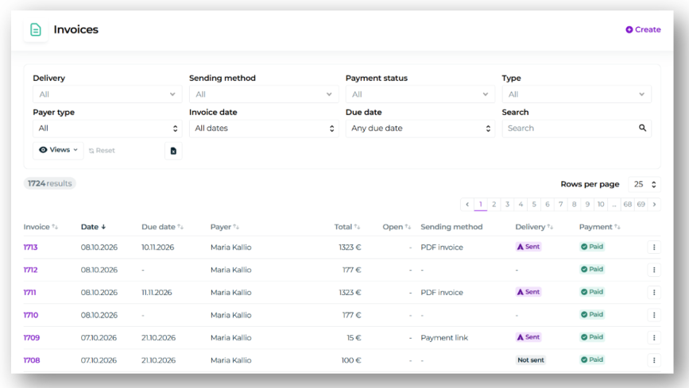689x388 pixels.
Task: Open the Payment status filter dropdown
Action: tap(420, 94)
